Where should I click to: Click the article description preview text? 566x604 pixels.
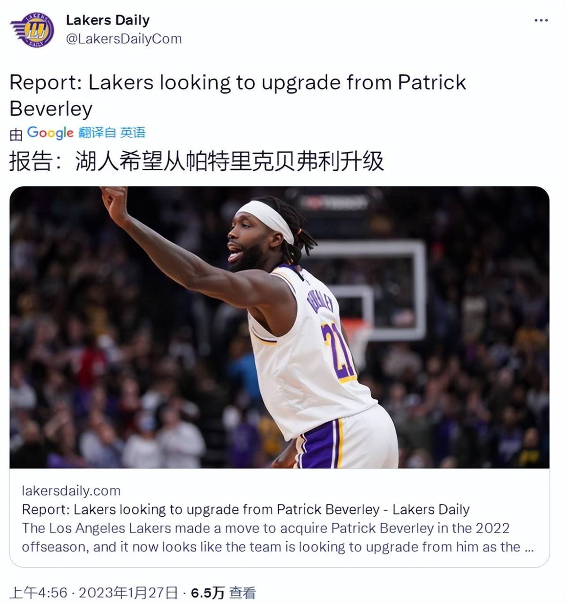click(278, 537)
